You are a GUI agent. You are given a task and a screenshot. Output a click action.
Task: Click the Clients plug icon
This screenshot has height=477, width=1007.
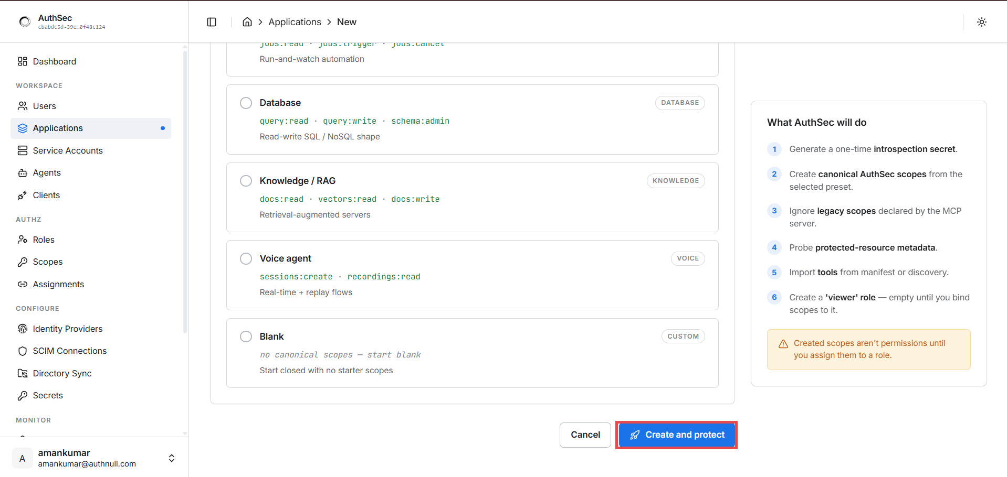click(23, 195)
